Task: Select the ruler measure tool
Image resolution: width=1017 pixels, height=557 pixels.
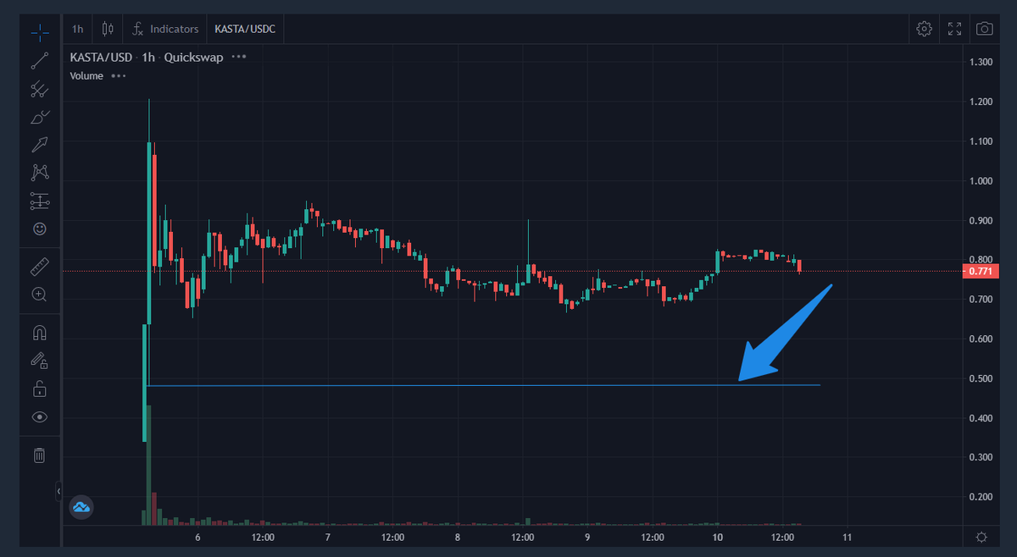Action: coord(39,267)
